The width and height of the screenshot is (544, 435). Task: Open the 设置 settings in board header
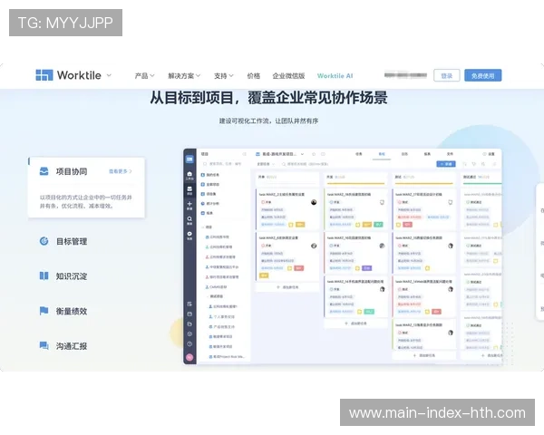[489, 154]
